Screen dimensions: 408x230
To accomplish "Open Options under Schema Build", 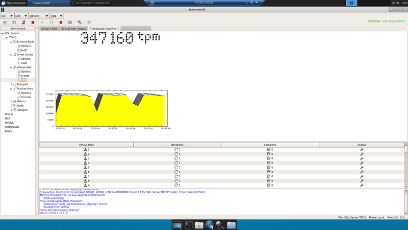I will pos(24,46).
